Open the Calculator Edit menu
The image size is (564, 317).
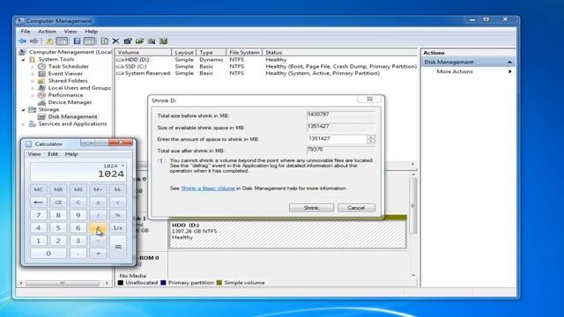53,154
